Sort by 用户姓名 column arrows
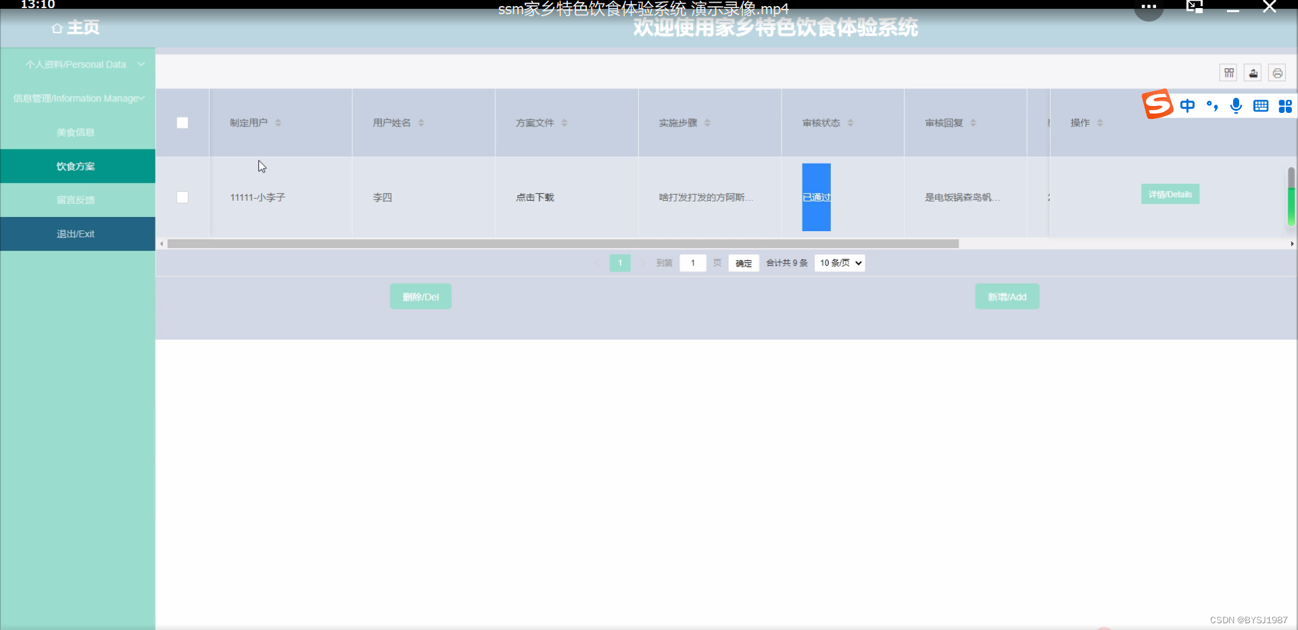This screenshot has height=630, width=1298. coord(421,123)
